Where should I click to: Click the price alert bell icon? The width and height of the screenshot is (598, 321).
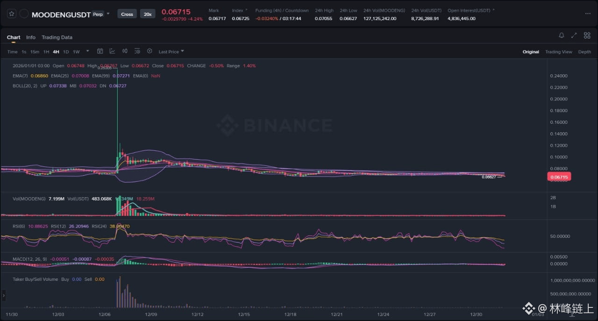click(x=562, y=36)
